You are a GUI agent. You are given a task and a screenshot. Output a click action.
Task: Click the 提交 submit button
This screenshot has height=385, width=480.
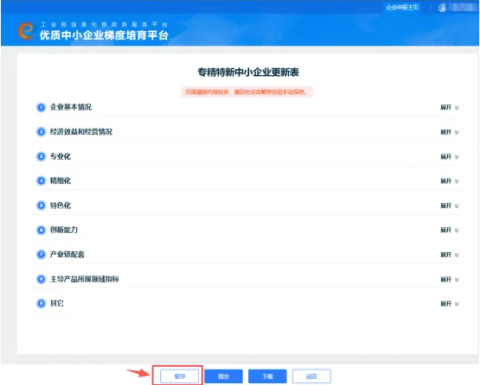(x=223, y=376)
